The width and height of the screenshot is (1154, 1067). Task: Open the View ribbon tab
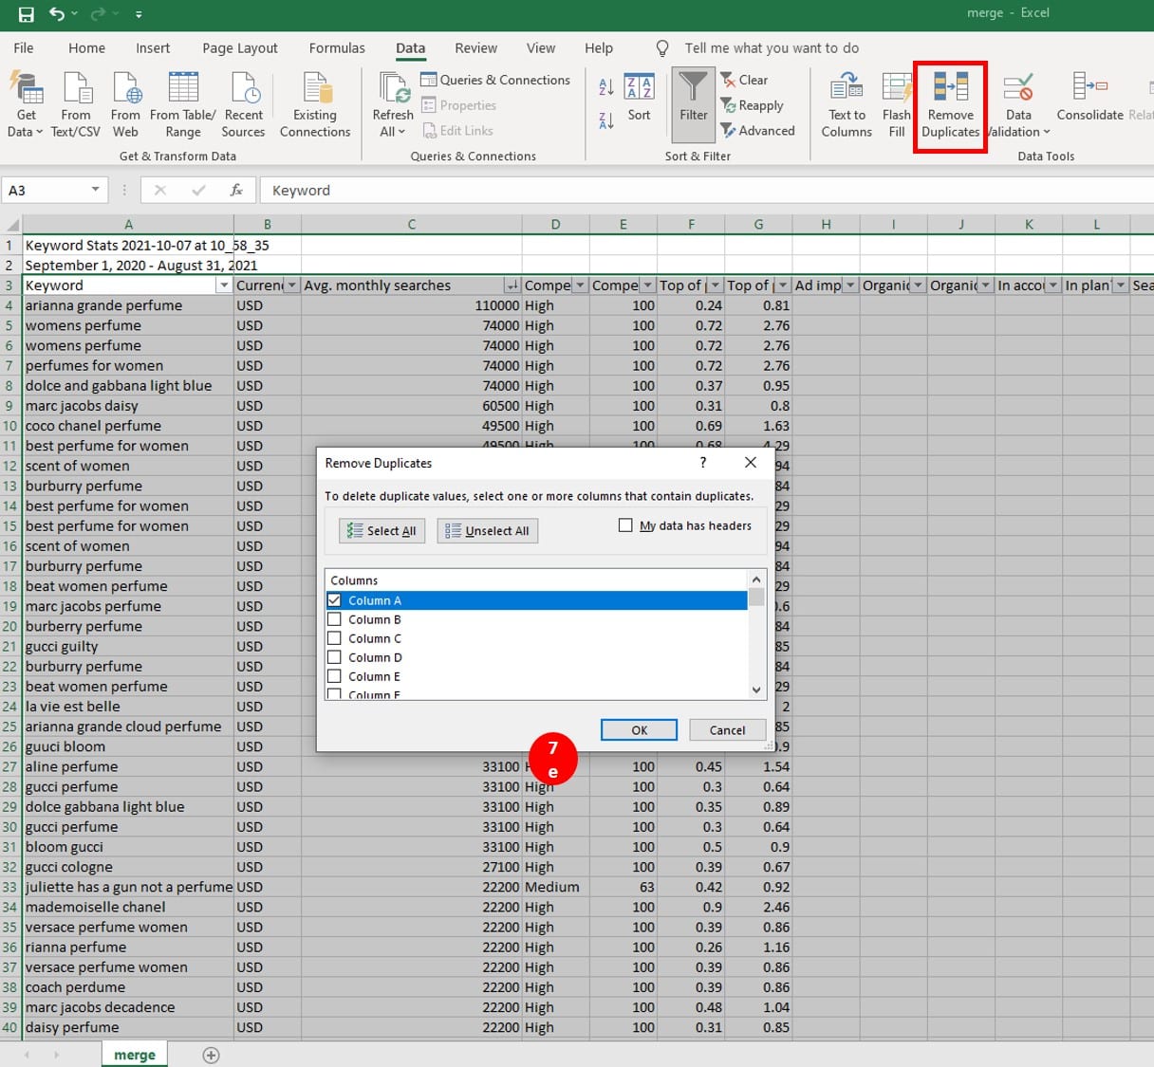click(x=541, y=48)
